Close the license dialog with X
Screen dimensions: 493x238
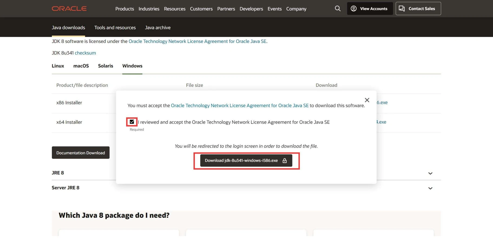click(367, 100)
